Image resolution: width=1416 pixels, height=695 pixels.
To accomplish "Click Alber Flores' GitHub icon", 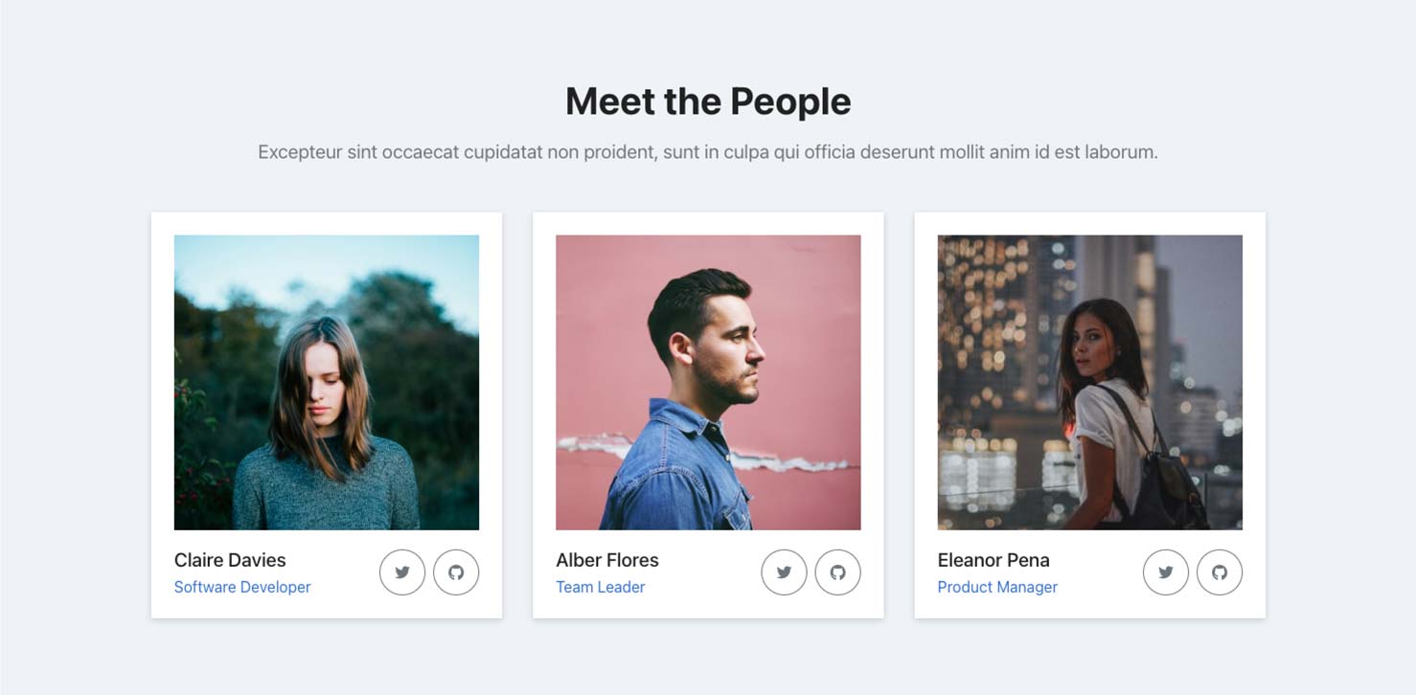I will click(837, 572).
